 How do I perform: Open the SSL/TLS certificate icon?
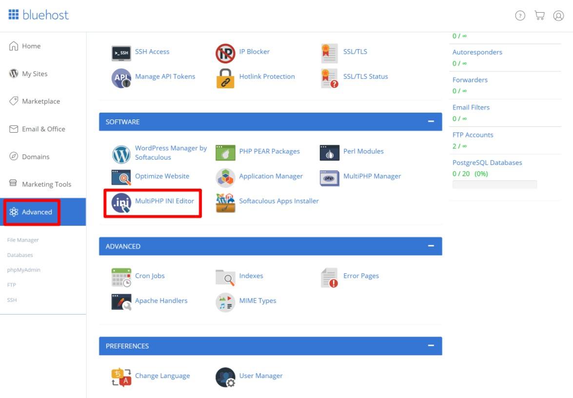click(x=329, y=53)
